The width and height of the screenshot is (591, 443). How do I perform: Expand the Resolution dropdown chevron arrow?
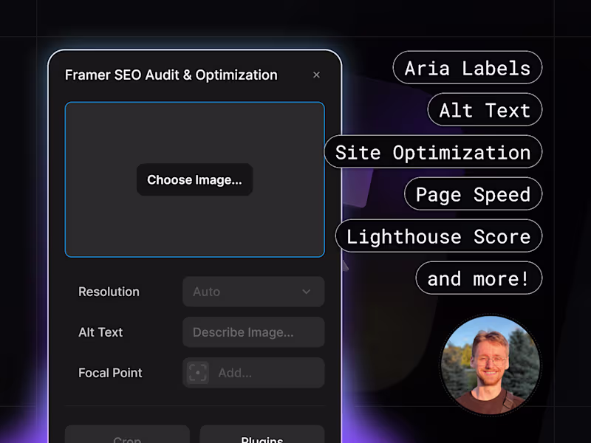pos(307,292)
